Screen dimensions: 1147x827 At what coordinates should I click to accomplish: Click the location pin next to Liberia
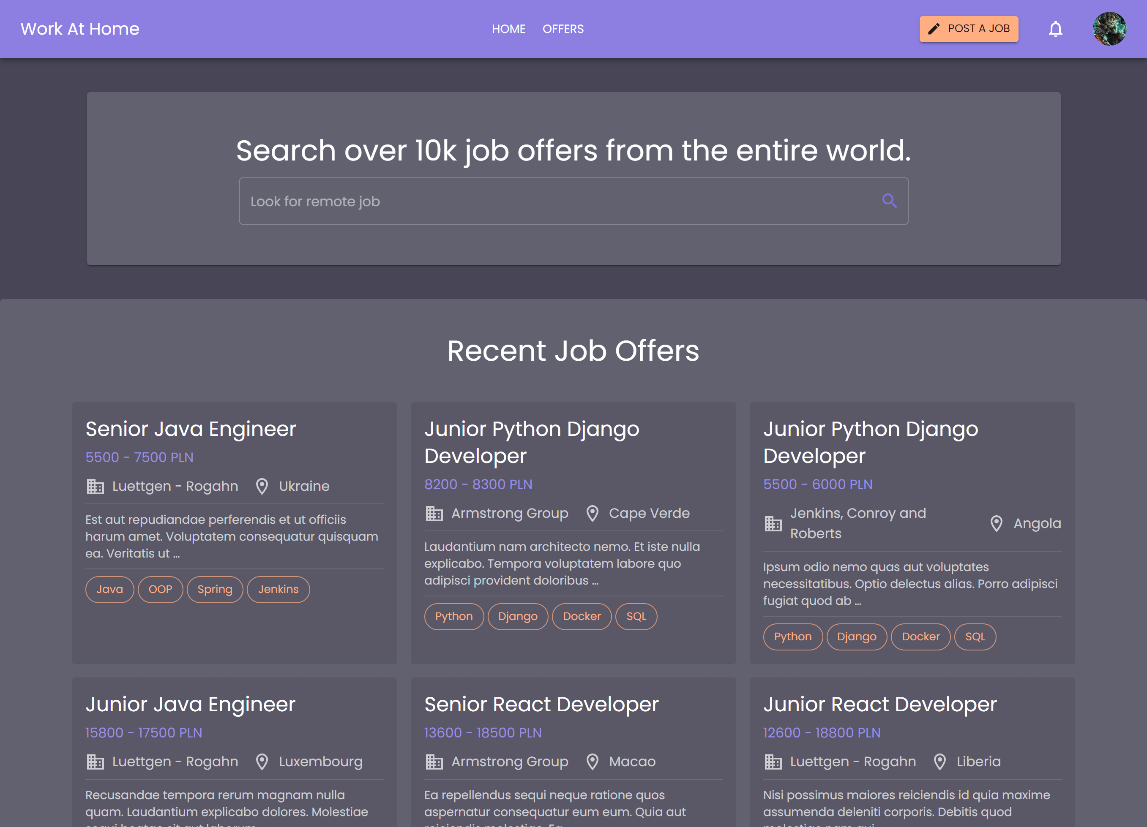point(939,762)
